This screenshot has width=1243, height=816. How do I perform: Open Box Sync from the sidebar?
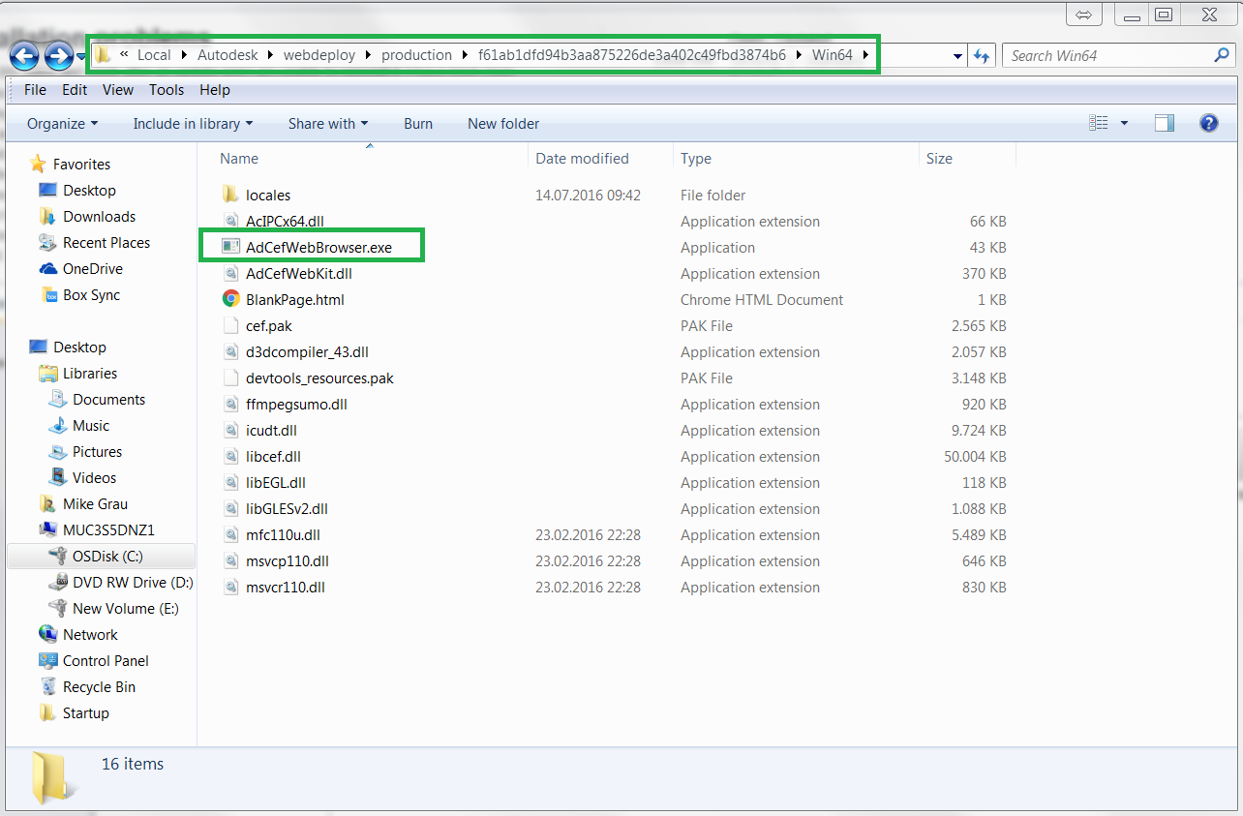(x=89, y=294)
